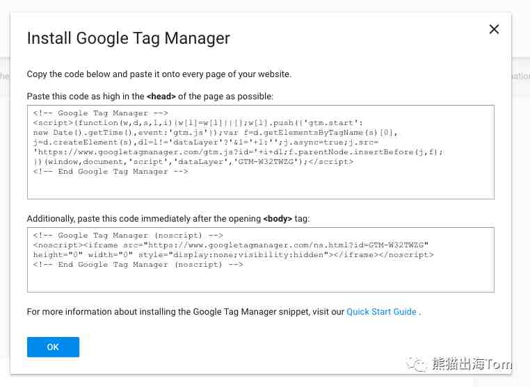
Task: Click the noscript iframe src URL line
Action: [x=231, y=245]
